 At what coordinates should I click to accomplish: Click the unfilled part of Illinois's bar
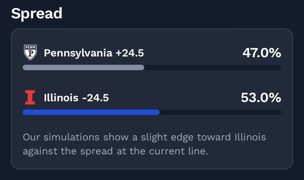[x=220, y=112]
